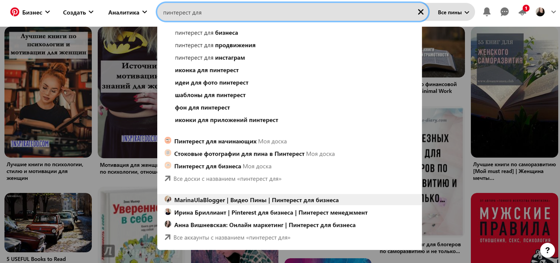Open Все доски с названием «пинтерест для»
This screenshot has height=263, width=560.
(x=227, y=179)
